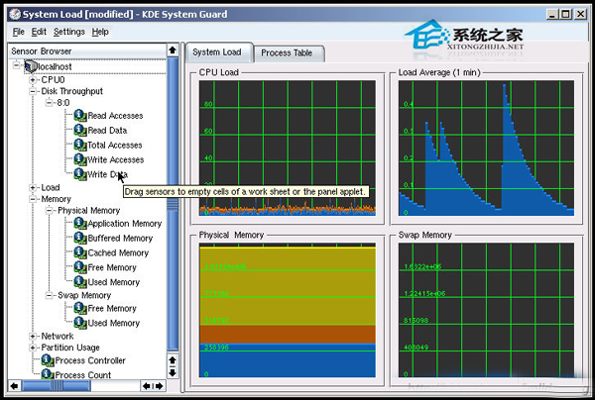595x400 pixels.
Task: Click the CPU Load graph display
Action: click(289, 147)
